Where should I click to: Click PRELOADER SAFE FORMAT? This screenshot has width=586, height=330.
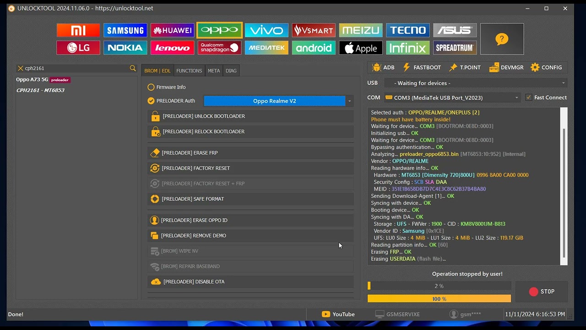pos(250,199)
